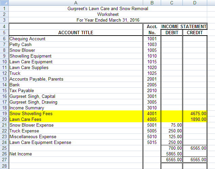Select row 26 header
The height and width of the screenshot is (169, 215).
click(x=4, y=154)
